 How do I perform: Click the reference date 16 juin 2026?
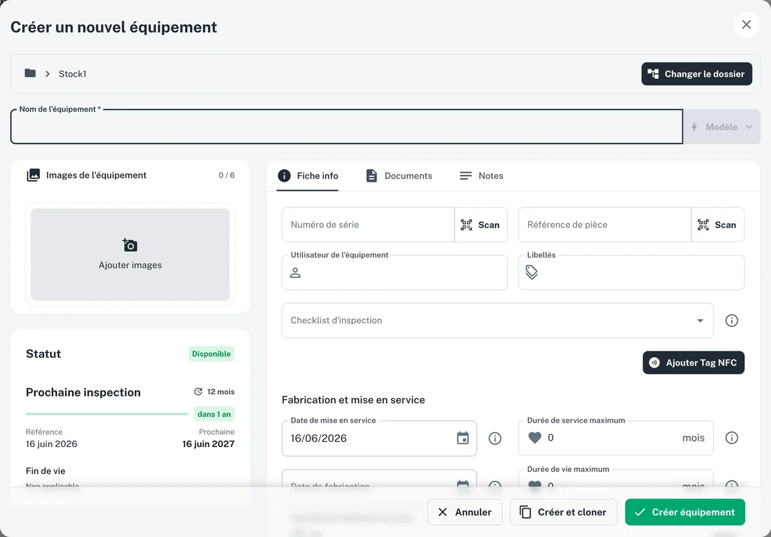click(x=51, y=444)
